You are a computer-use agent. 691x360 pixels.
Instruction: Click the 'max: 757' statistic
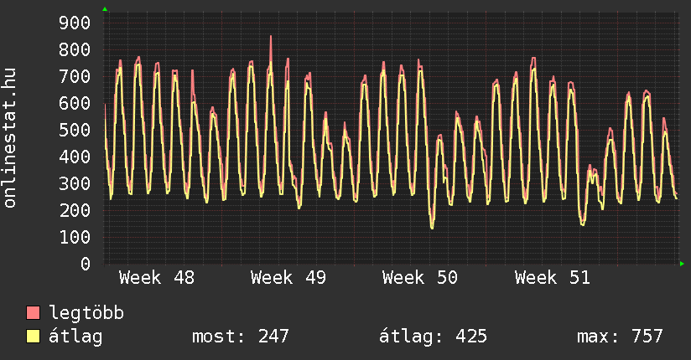coord(620,337)
